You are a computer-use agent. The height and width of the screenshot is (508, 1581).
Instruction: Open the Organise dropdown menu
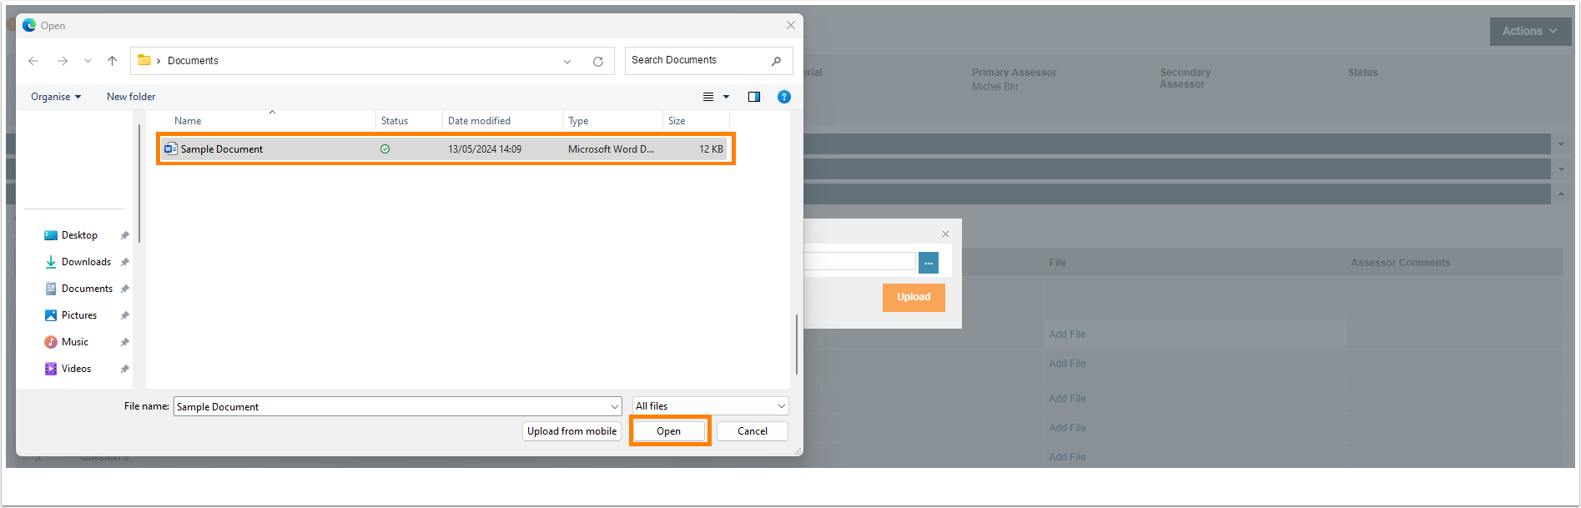pyautogui.click(x=56, y=97)
